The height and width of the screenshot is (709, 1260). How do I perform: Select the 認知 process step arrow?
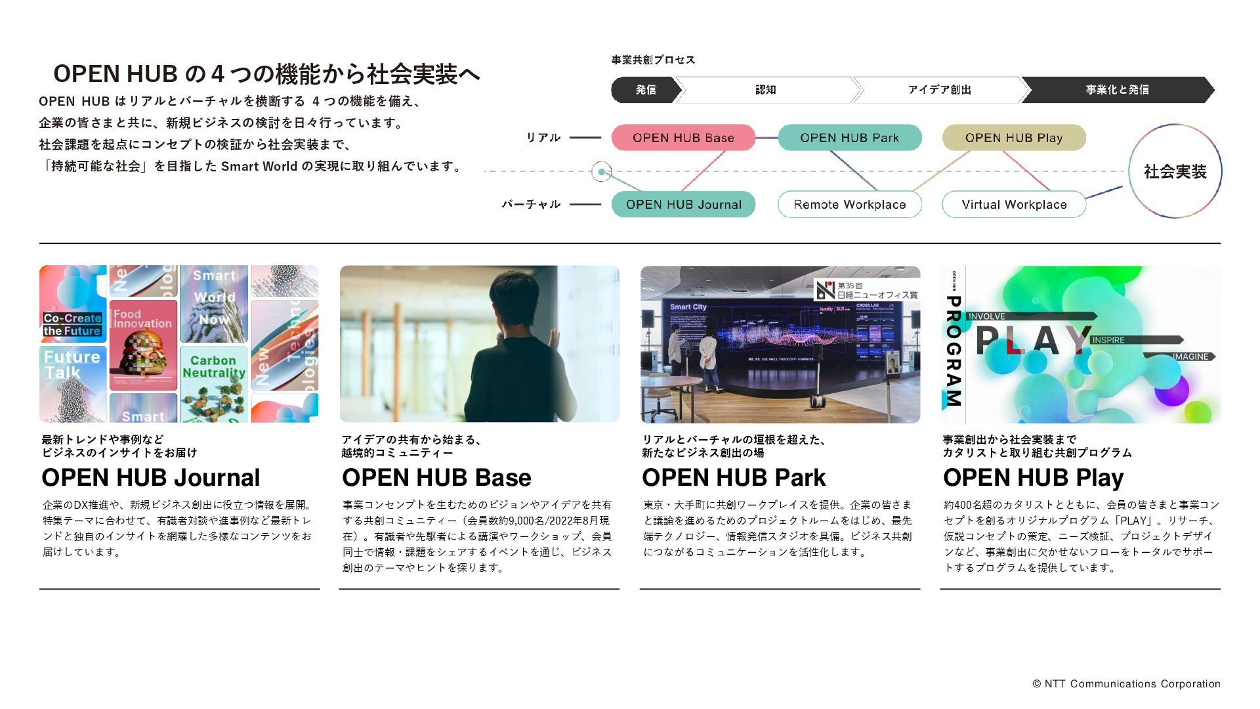[765, 90]
